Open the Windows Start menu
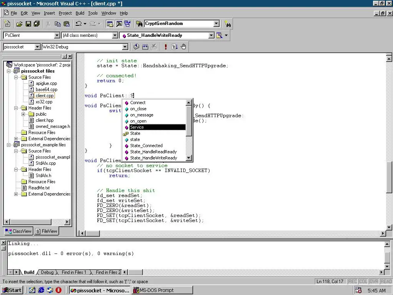Viewport: 393px width, 295px height. (12, 290)
